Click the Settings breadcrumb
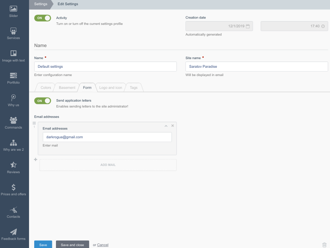 (41, 4)
